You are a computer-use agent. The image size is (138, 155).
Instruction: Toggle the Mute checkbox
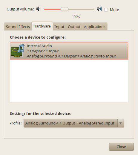(106, 10)
